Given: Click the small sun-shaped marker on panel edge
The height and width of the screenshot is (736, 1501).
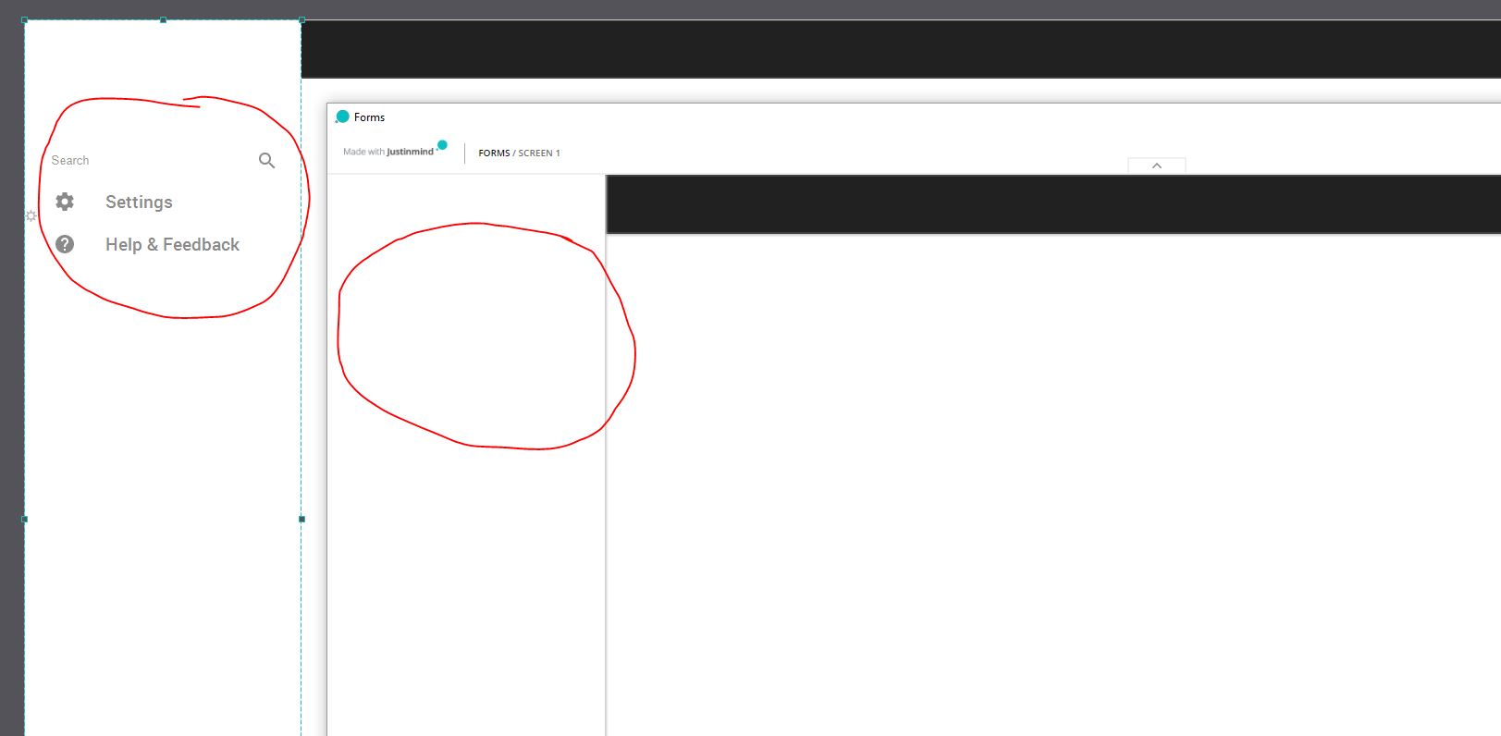Looking at the screenshot, I should coord(31,215).
